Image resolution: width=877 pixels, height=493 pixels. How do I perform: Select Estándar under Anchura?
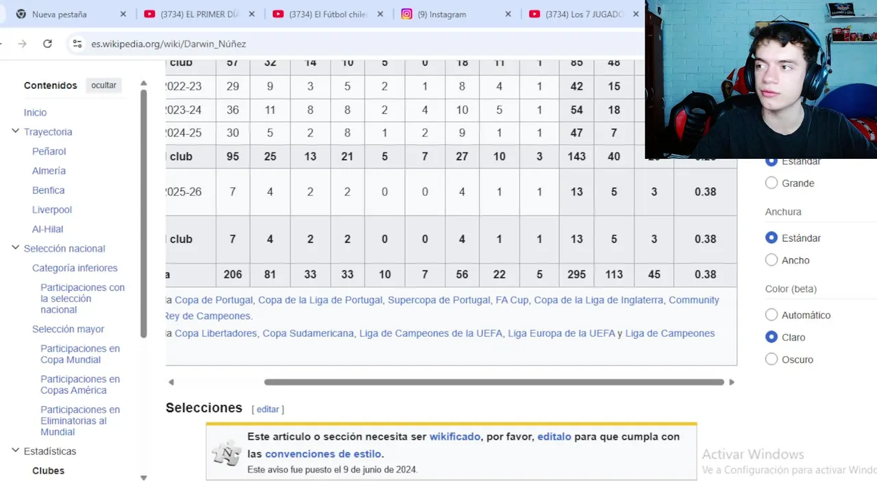771,238
